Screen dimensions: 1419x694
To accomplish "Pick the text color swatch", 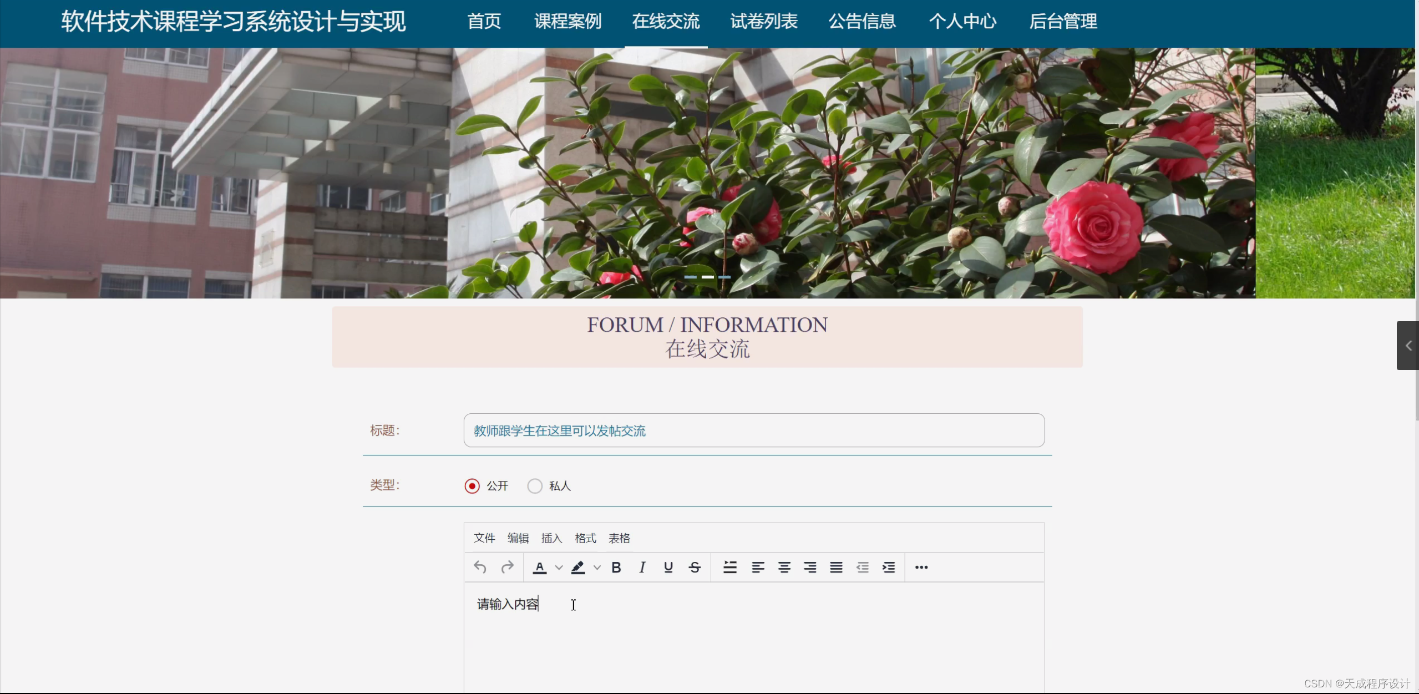I will pyautogui.click(x=540, y=567).
